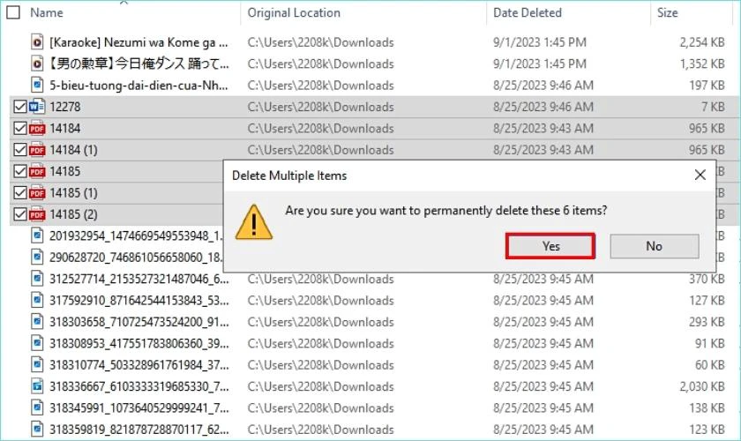Click the image icon of 290628720 file
This screenshot has height=441, width=741.
point(37,258)
